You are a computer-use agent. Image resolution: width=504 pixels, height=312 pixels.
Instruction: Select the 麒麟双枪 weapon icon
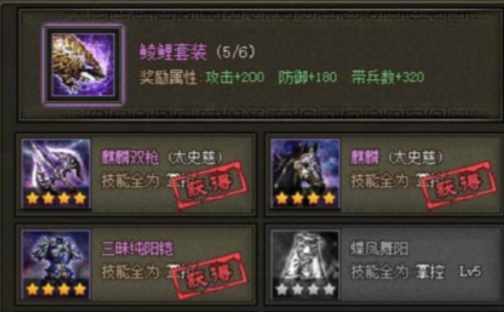pos(57,174)
